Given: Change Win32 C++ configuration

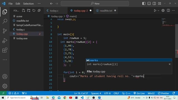Looking at the screenshot, I should tap(151, 93).
